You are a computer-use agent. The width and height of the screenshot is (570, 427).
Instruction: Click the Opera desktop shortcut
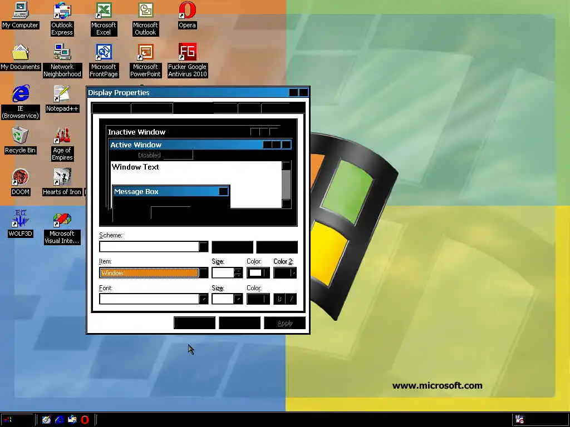pyautogui.click(x=187, y=15)
